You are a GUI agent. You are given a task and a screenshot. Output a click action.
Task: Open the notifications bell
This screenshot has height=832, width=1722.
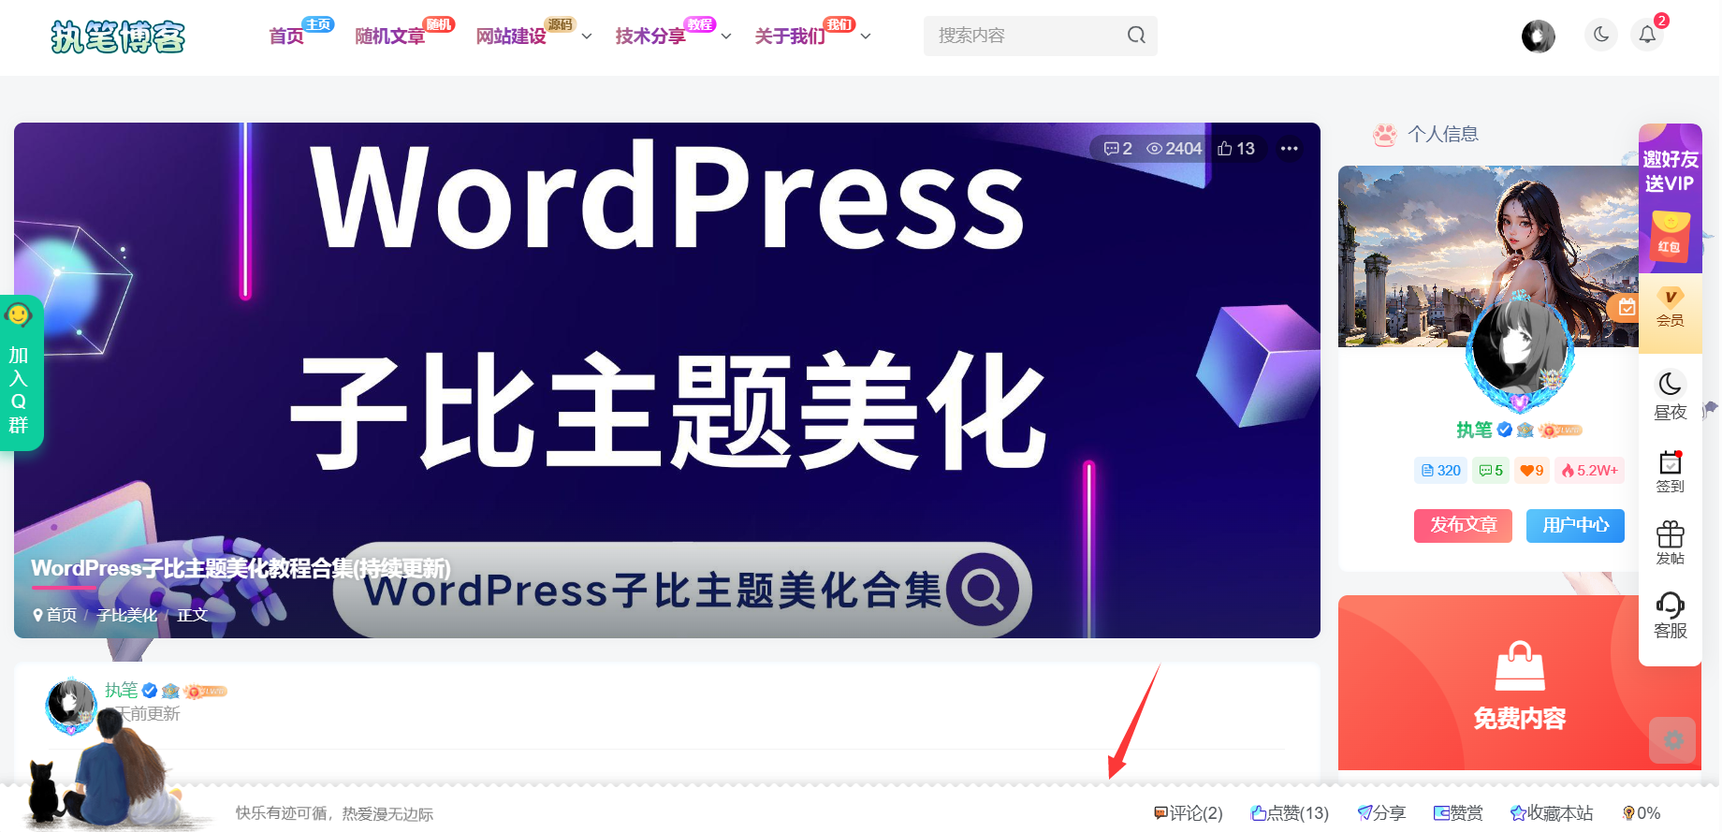click(1647, 36)
